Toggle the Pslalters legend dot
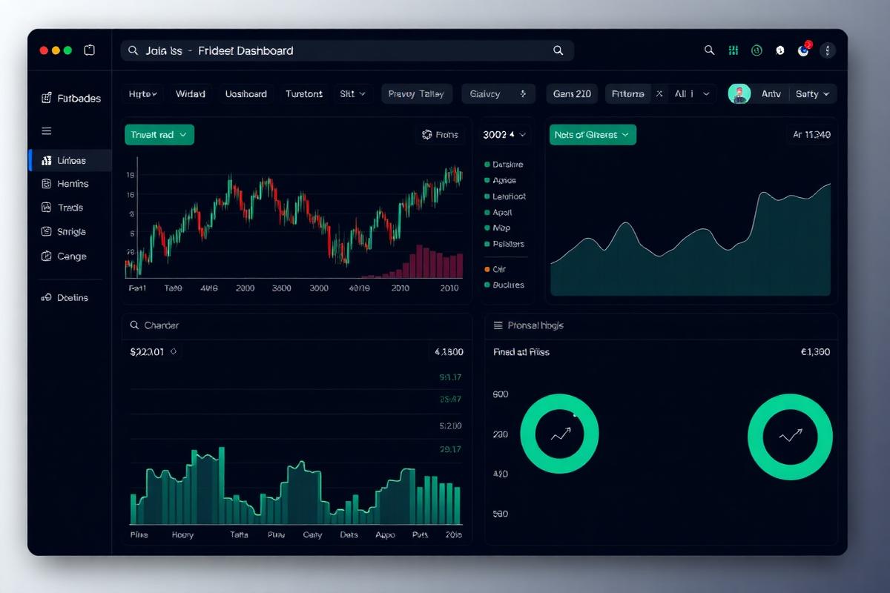Image resolution: width=890 pixels, height=593 pixels. pos(487,244)
